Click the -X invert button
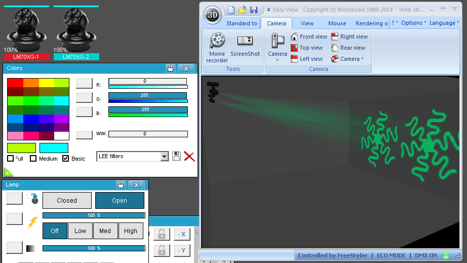 (x=182, y=234)
